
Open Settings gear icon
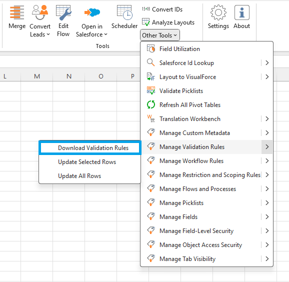(218, 12)
